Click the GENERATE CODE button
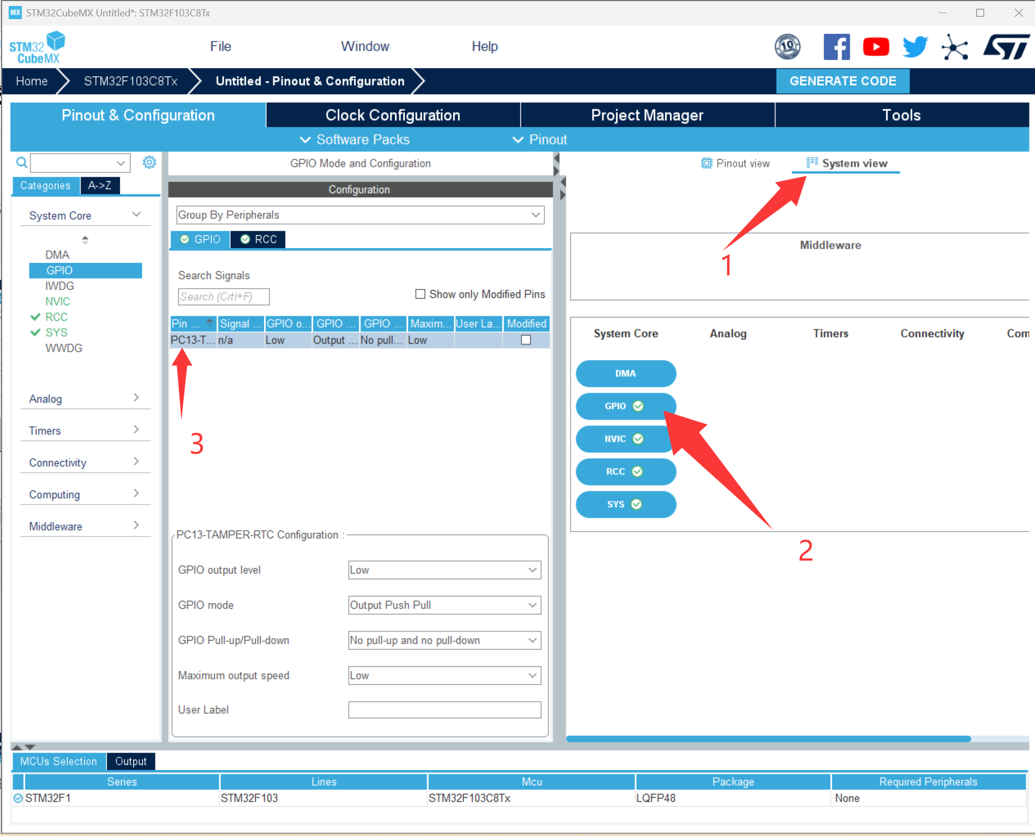 (x=843, y=81)
